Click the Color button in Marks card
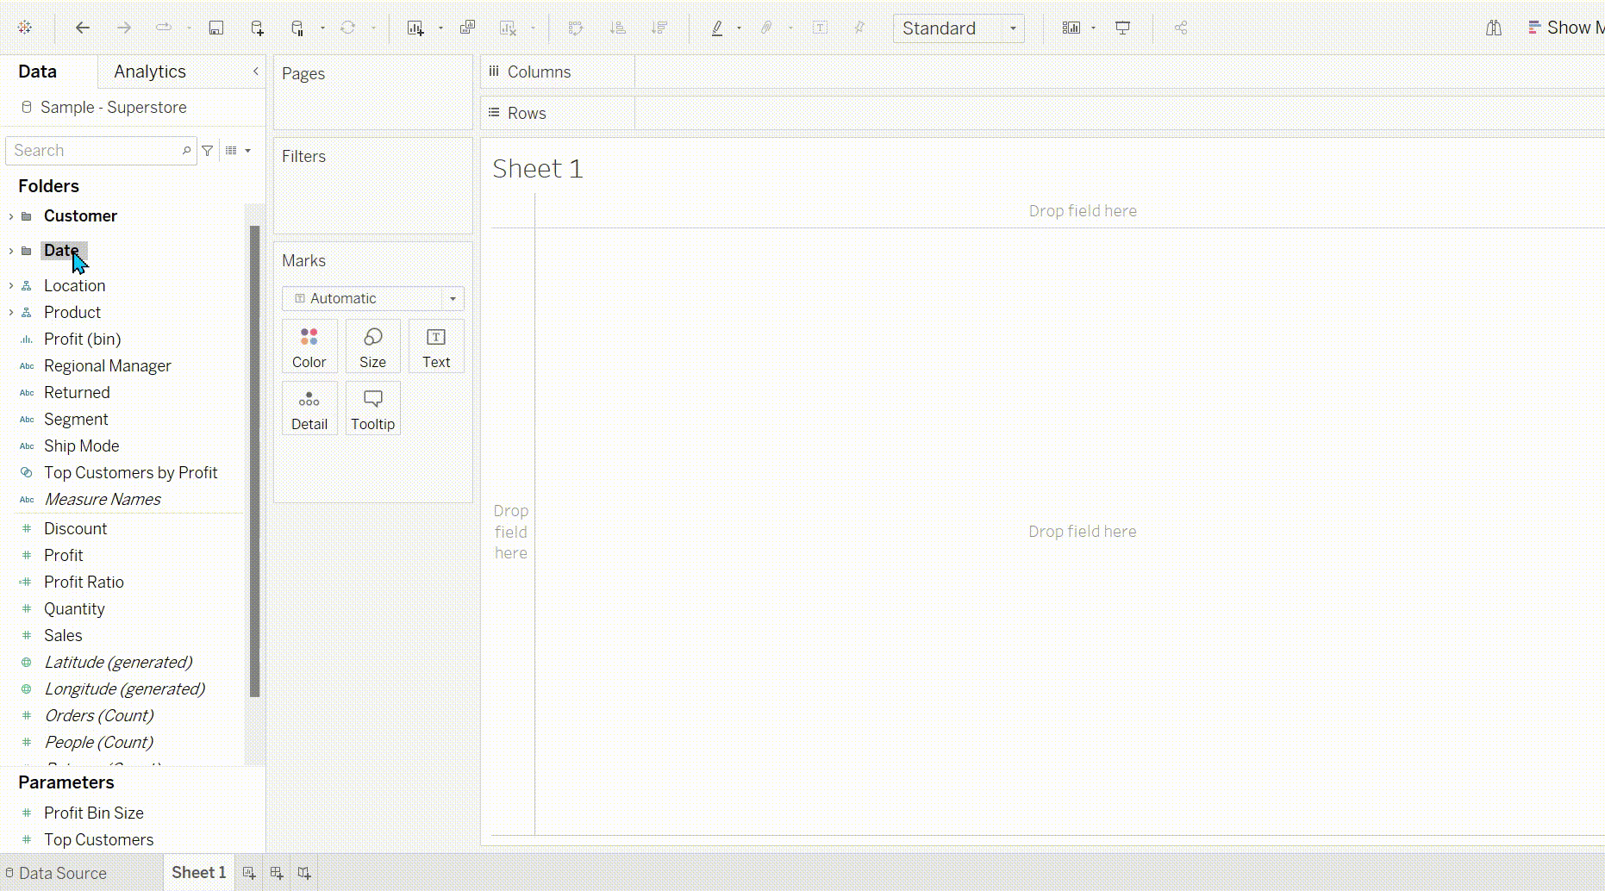 (309, 346)
